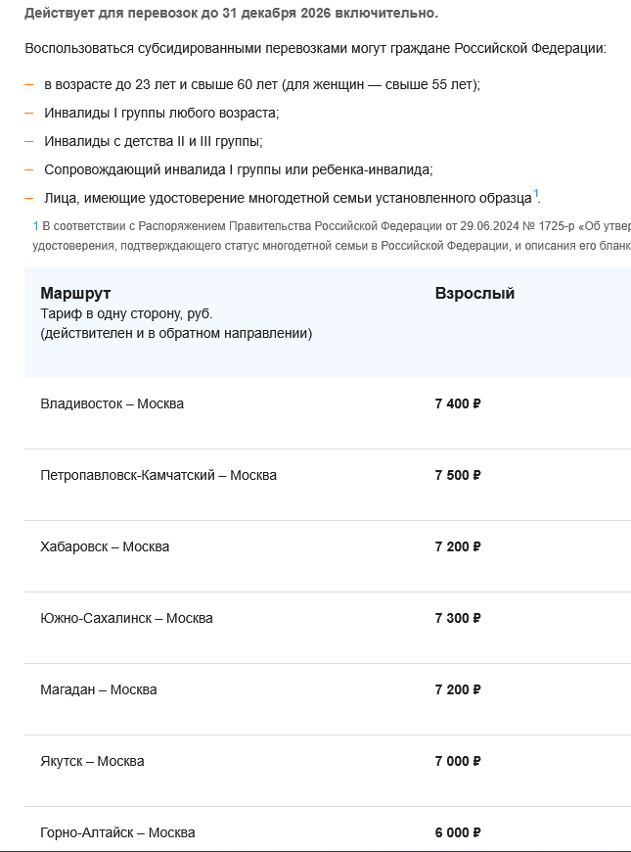Viewport: 631px width, 852px height.
Task: Click the 7 400 ₽ Владивосток fare
Action: pyautogui.click(x=458, y=403)
